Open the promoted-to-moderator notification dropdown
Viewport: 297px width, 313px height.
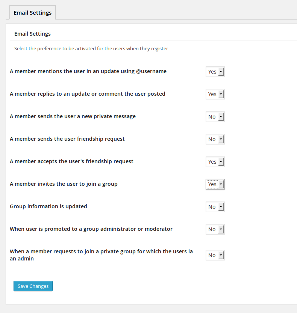(x=215, y=229)
